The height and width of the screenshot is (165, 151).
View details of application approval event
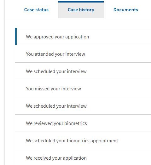pos(83,37)
